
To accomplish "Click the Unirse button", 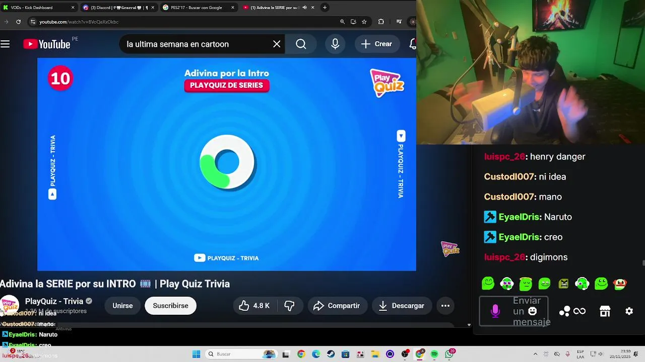I will [122, 306].
